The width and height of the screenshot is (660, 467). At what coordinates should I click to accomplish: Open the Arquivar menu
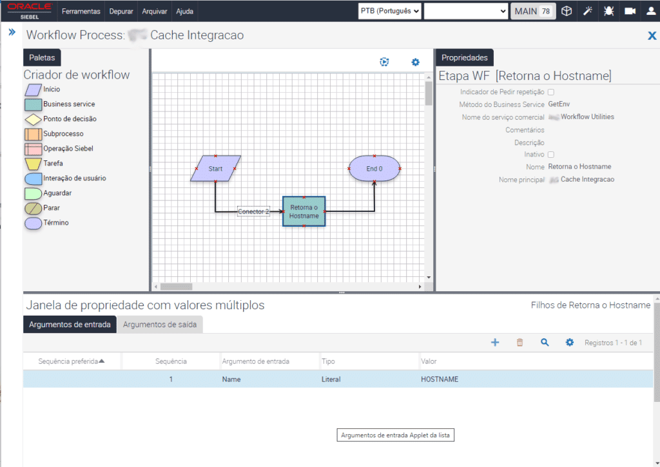tap(155, 12)
